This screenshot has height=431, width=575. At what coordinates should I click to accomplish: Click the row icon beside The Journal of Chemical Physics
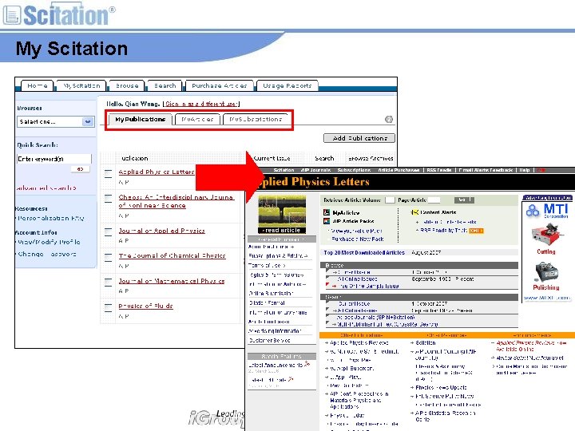(x=108, y=257)
